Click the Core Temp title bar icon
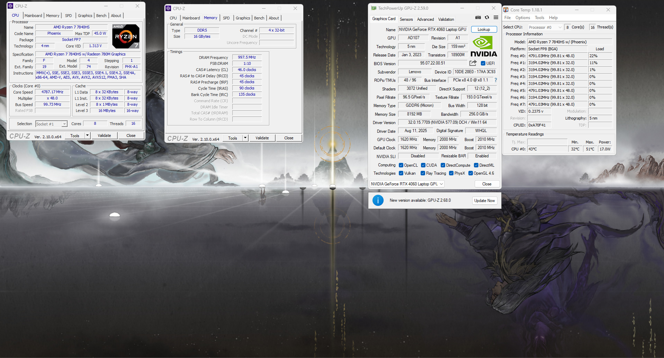 point(506,10)
